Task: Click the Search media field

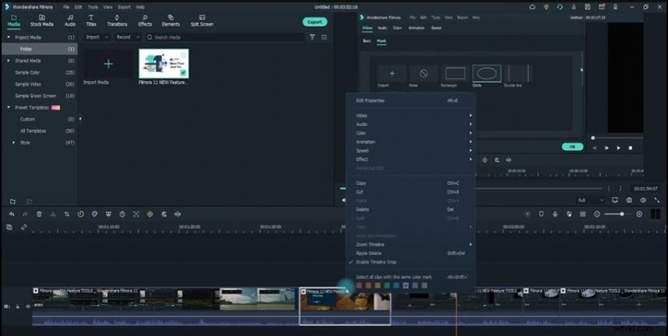Action: 225,38
